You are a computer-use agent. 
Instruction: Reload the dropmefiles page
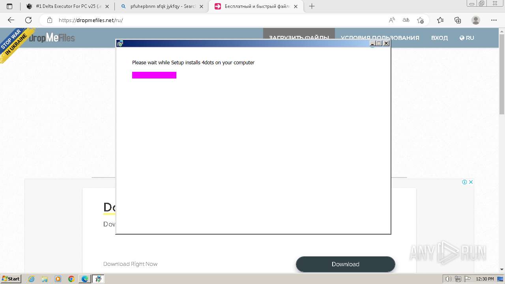(x=28, y=20)
